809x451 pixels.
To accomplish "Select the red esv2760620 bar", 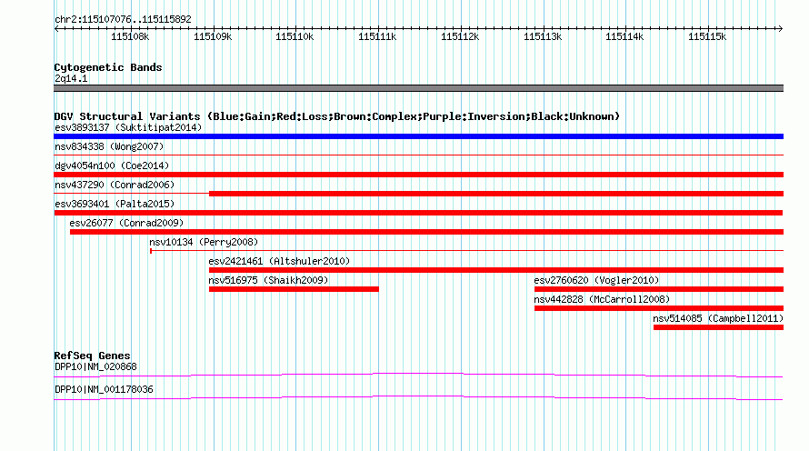I will [659, 289].
